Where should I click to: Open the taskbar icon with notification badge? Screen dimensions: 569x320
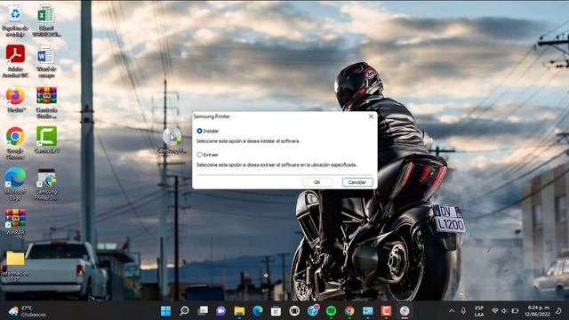click(313, 310)
